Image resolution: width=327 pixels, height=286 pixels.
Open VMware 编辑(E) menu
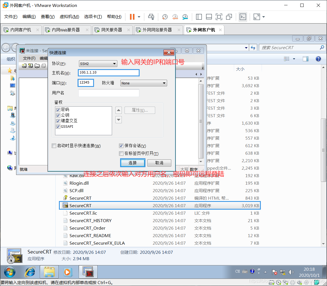[29, 17]
